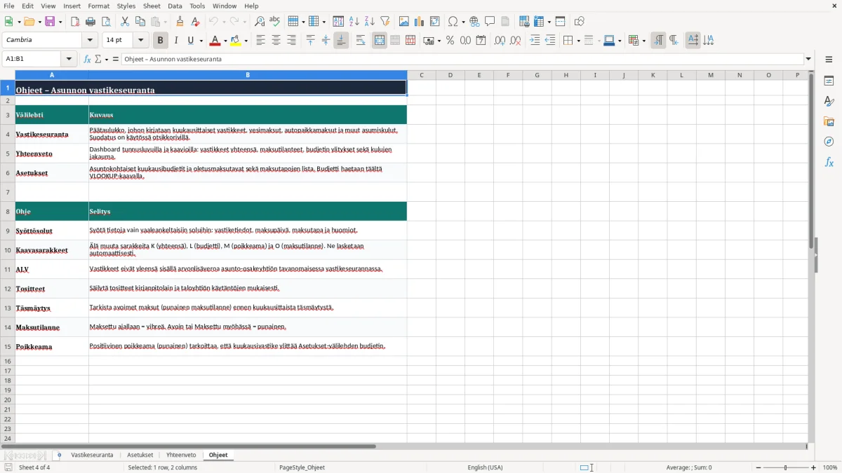Click the 100% zoom level
Image resolution: width=842 pixels, height=473 pixels.
pos(830,467)
